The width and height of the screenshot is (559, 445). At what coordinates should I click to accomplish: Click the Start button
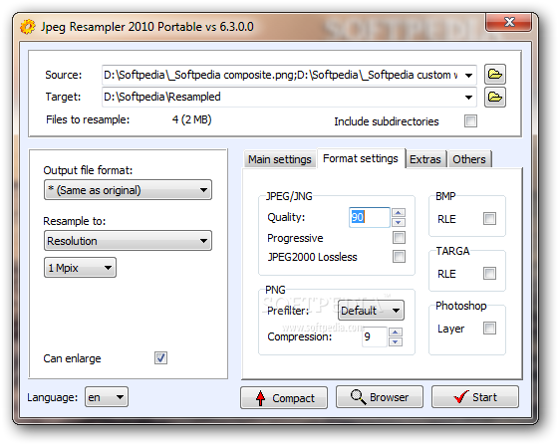(x=475, y=396)
